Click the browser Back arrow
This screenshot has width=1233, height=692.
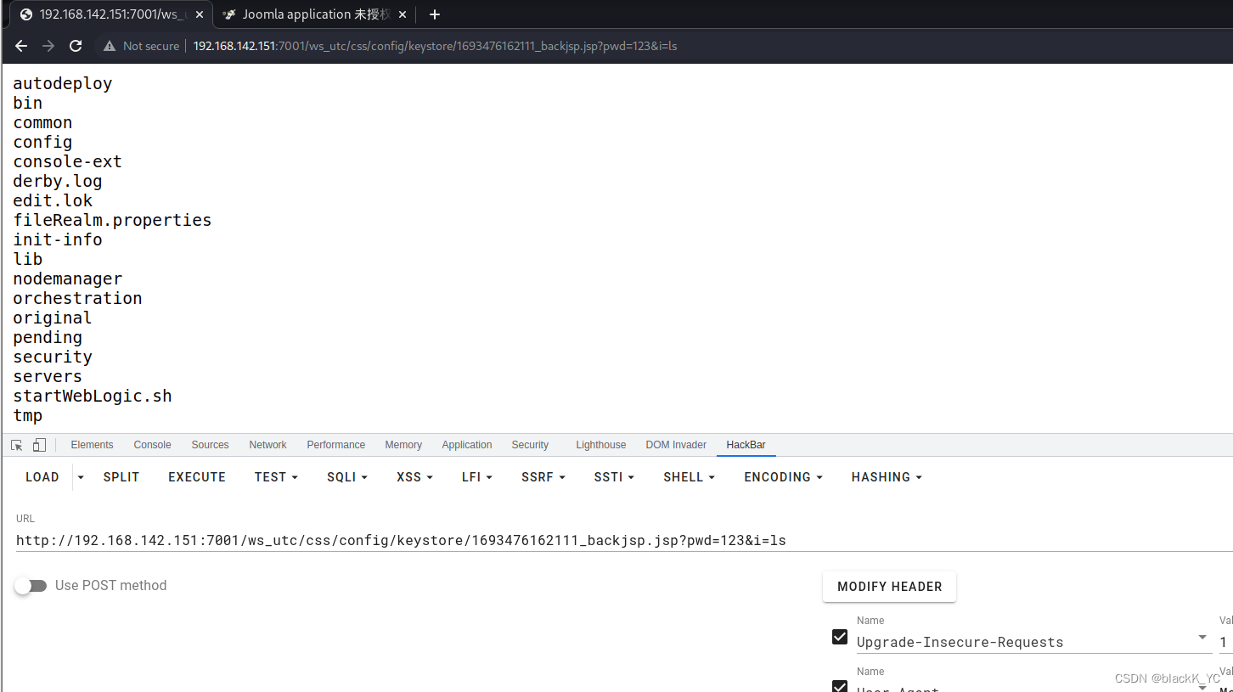pyautogui.click(x=21, y=46)
